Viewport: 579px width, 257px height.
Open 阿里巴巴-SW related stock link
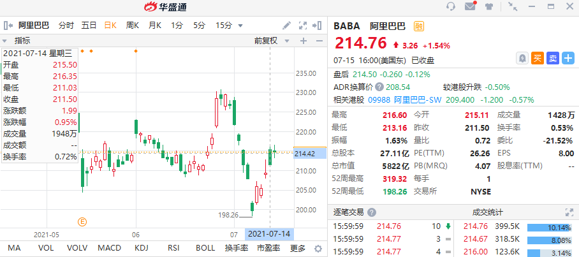pos(418,100)
